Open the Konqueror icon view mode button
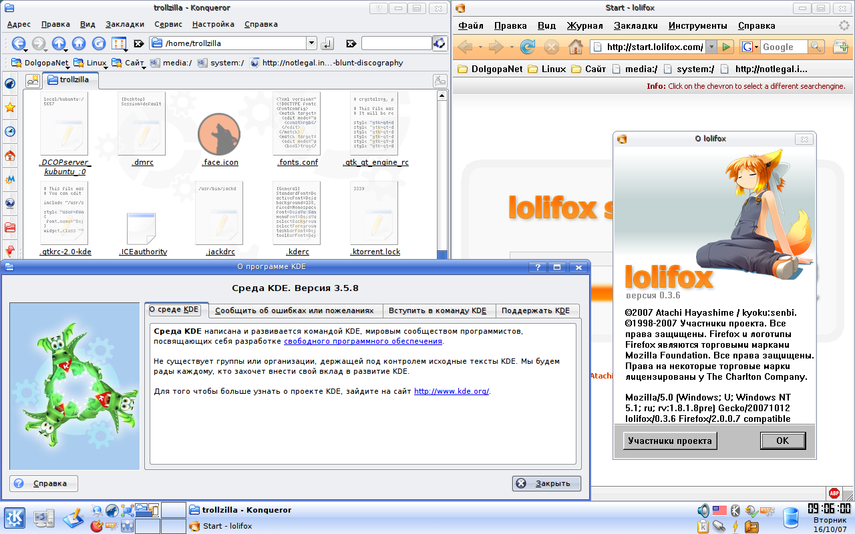Screen dimensions: 855x534 [119, 44]
